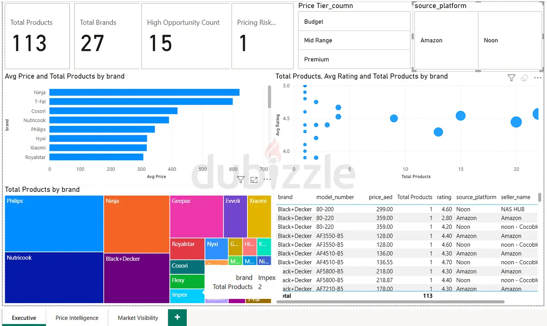Open more options ellipsis on scatter chart
Viewport: 547px width, 326px height.
pos(538,78)
